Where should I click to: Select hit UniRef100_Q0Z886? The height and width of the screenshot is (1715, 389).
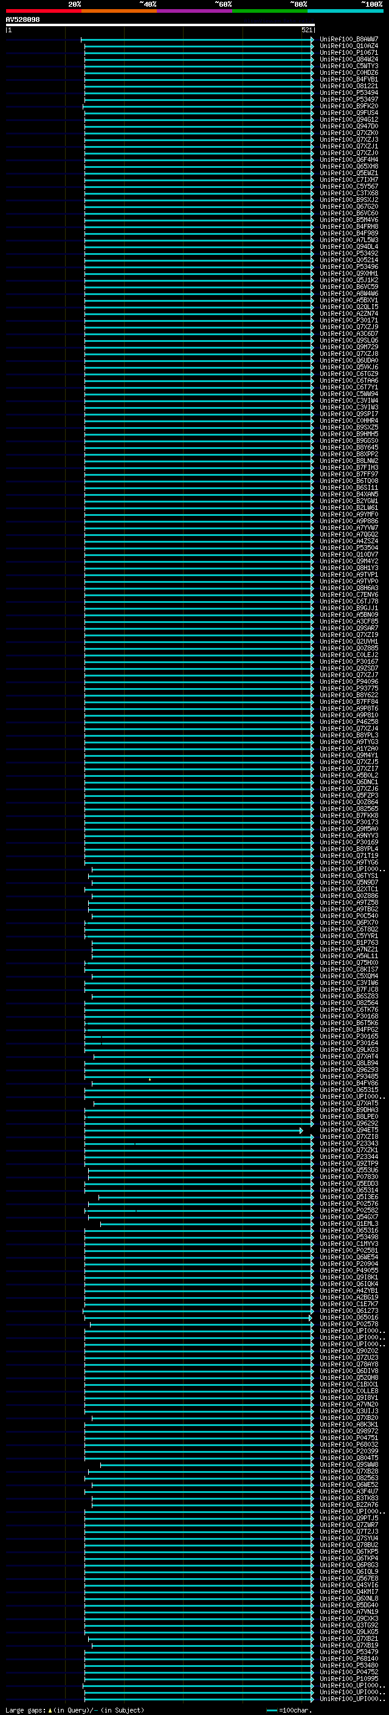click(348, 896)
